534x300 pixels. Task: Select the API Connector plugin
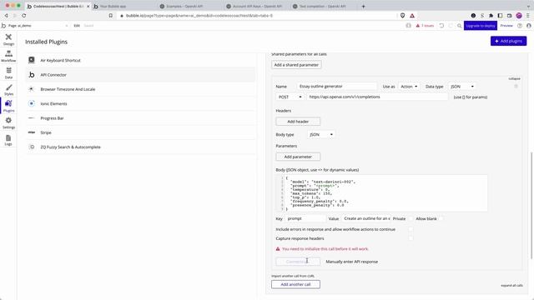(141, 75)
